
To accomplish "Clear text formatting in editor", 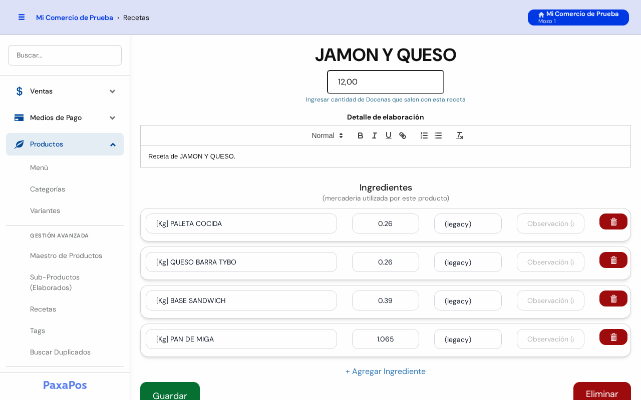I will (x=460, y=135).
